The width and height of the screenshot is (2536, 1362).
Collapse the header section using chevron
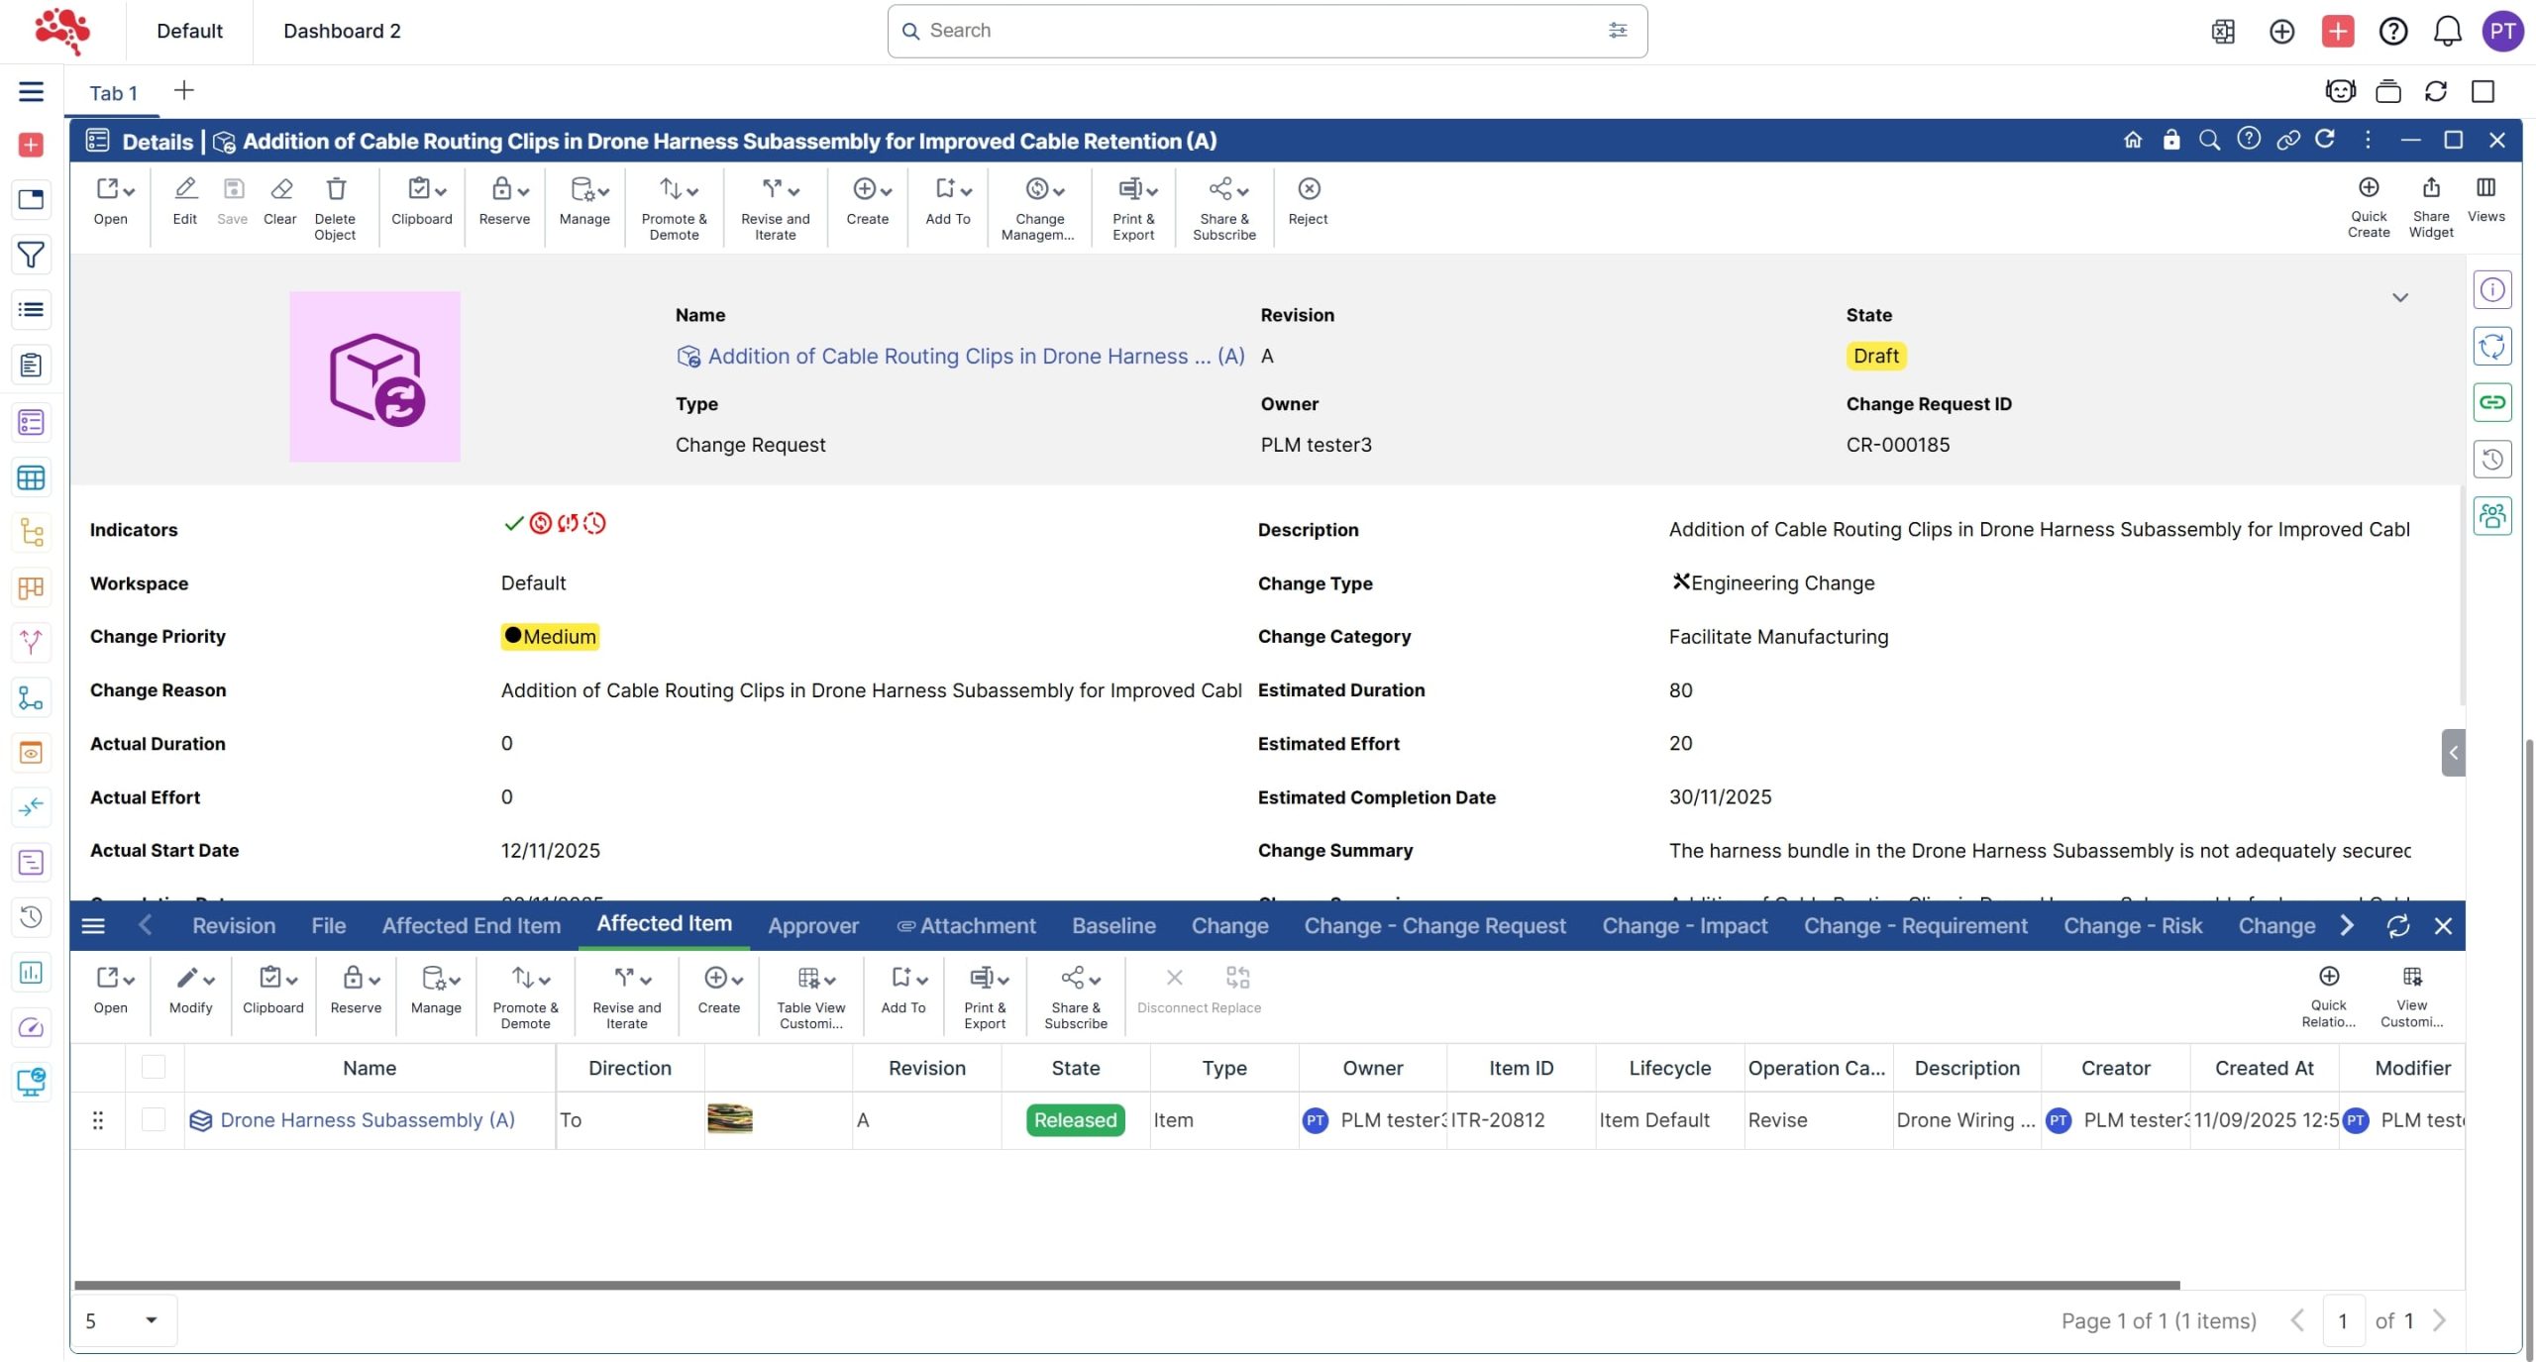[2399, 297]
